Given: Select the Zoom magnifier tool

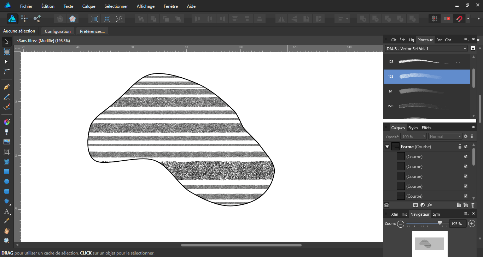Looking at the screenshot, I should coord(6,241).
